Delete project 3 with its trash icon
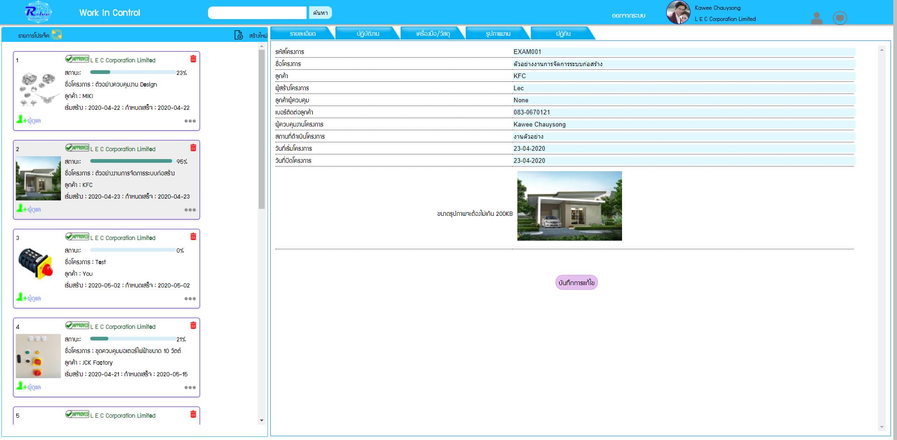The width and height of the screenshot is (897, 440). 193,236
